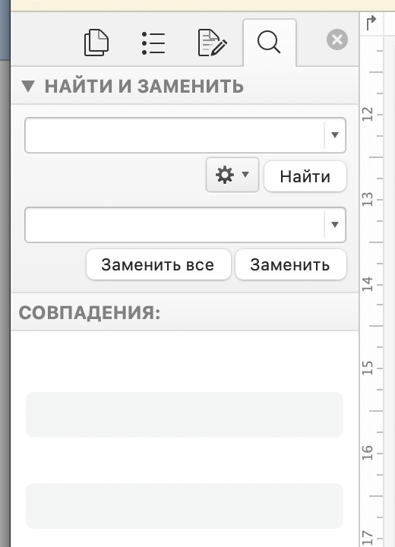Open the reviewing pane icon with pencil
Viewport: 395px width, 547px height.
(212, 43)
